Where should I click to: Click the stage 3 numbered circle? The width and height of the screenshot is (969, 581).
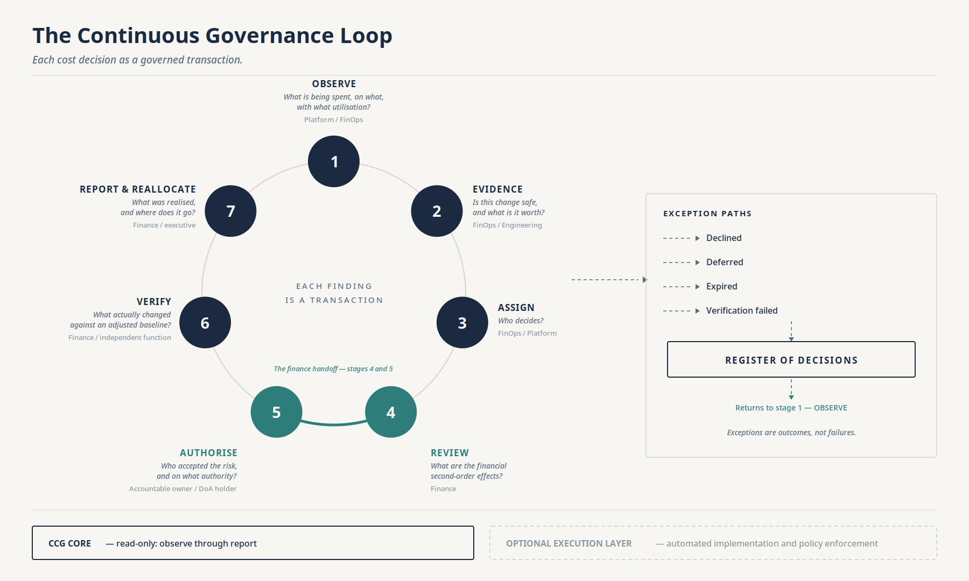pyautogui.click(x=462, y=323)
